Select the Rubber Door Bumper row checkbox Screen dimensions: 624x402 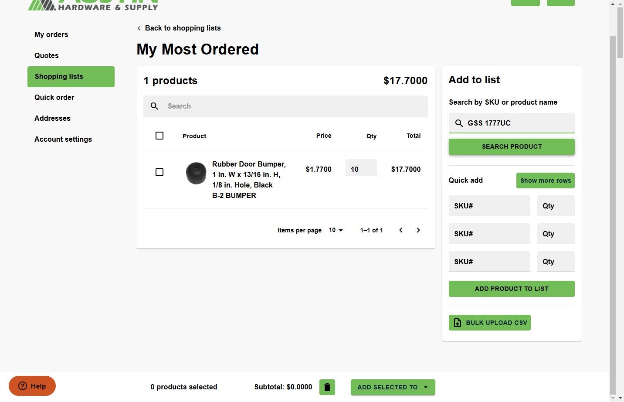tap(159, 172)
